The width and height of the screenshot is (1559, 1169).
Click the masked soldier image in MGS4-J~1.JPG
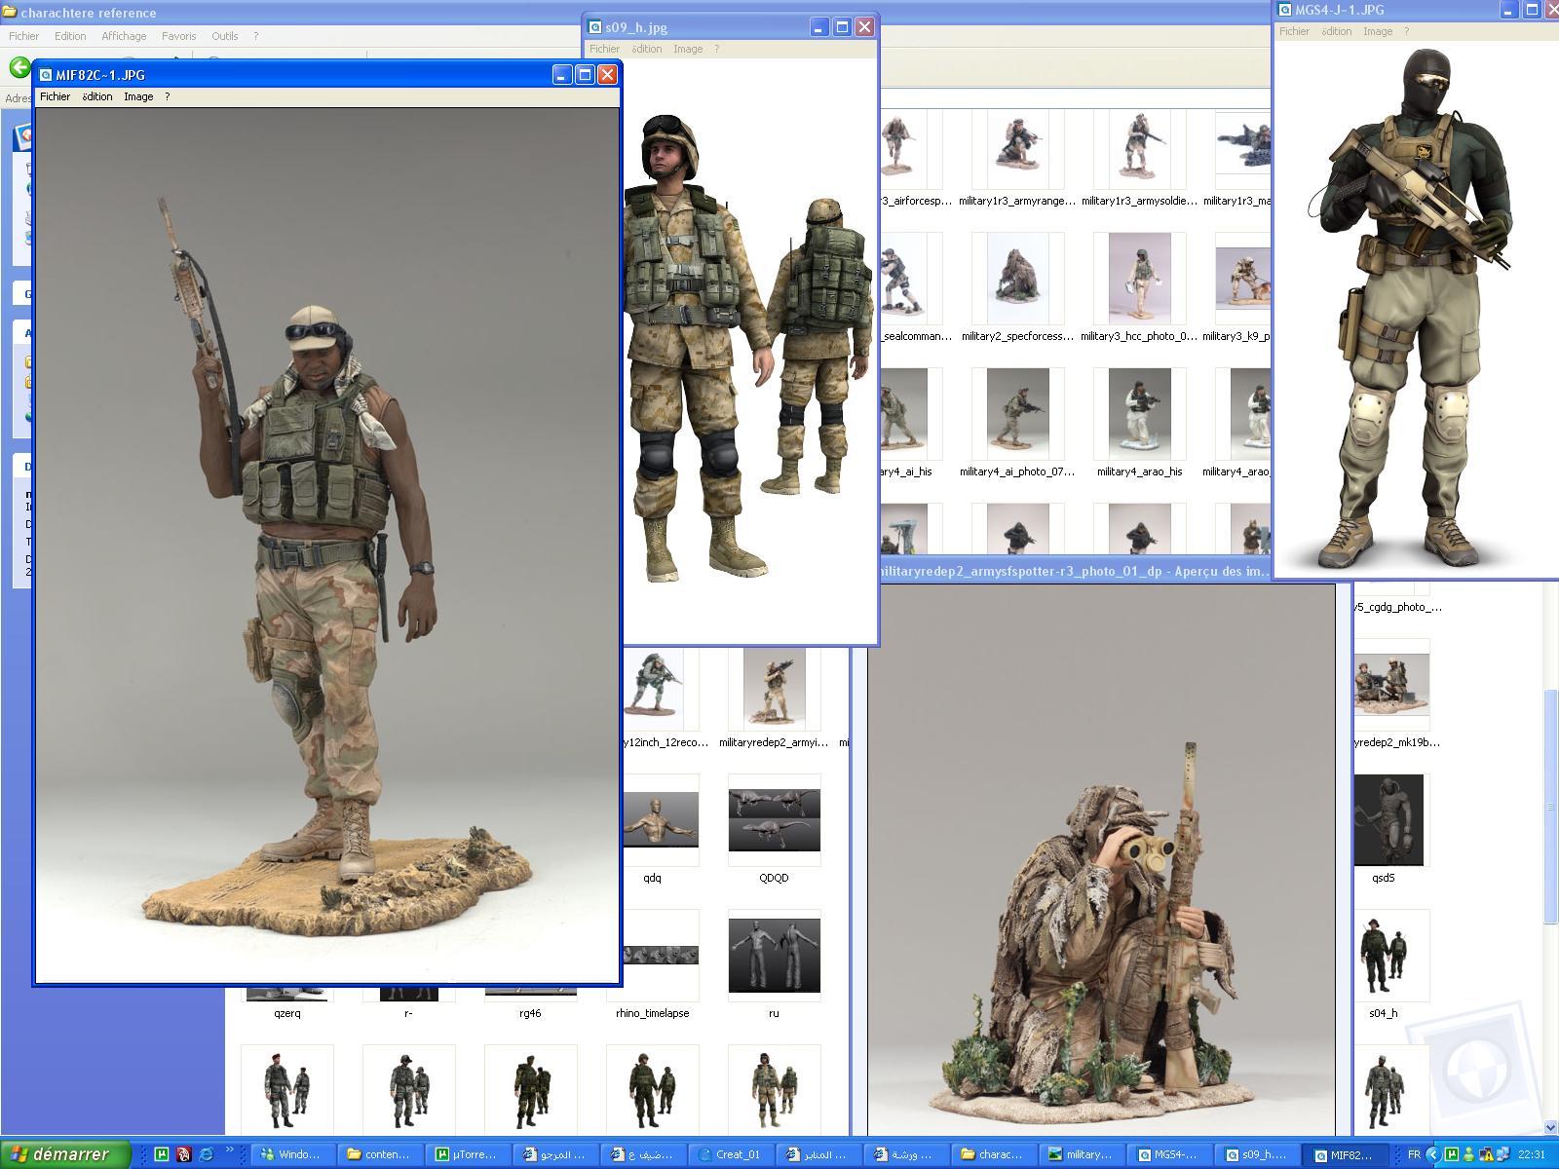click(x=1416, y=310)
